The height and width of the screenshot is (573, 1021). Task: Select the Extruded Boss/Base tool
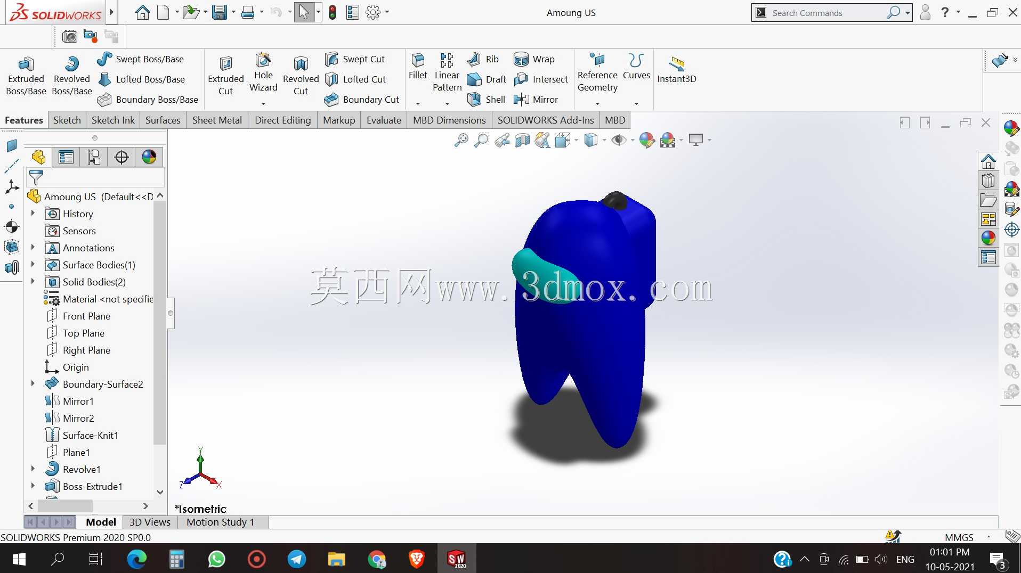(26, 76)
